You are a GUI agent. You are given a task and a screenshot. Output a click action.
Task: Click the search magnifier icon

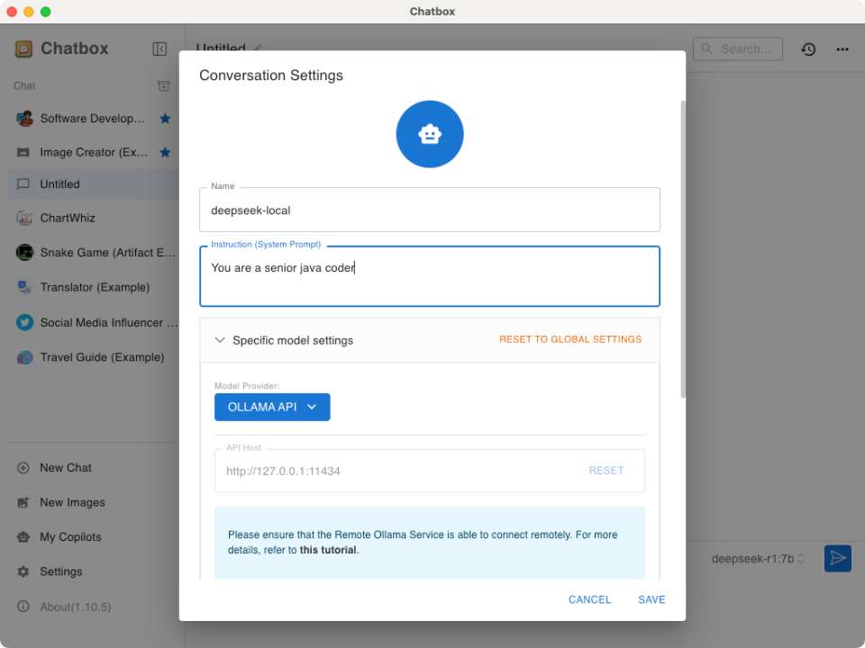click(706, 49)
